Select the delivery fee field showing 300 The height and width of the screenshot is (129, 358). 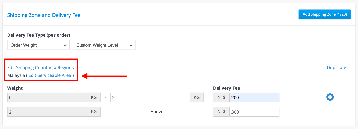pos(254,112)
